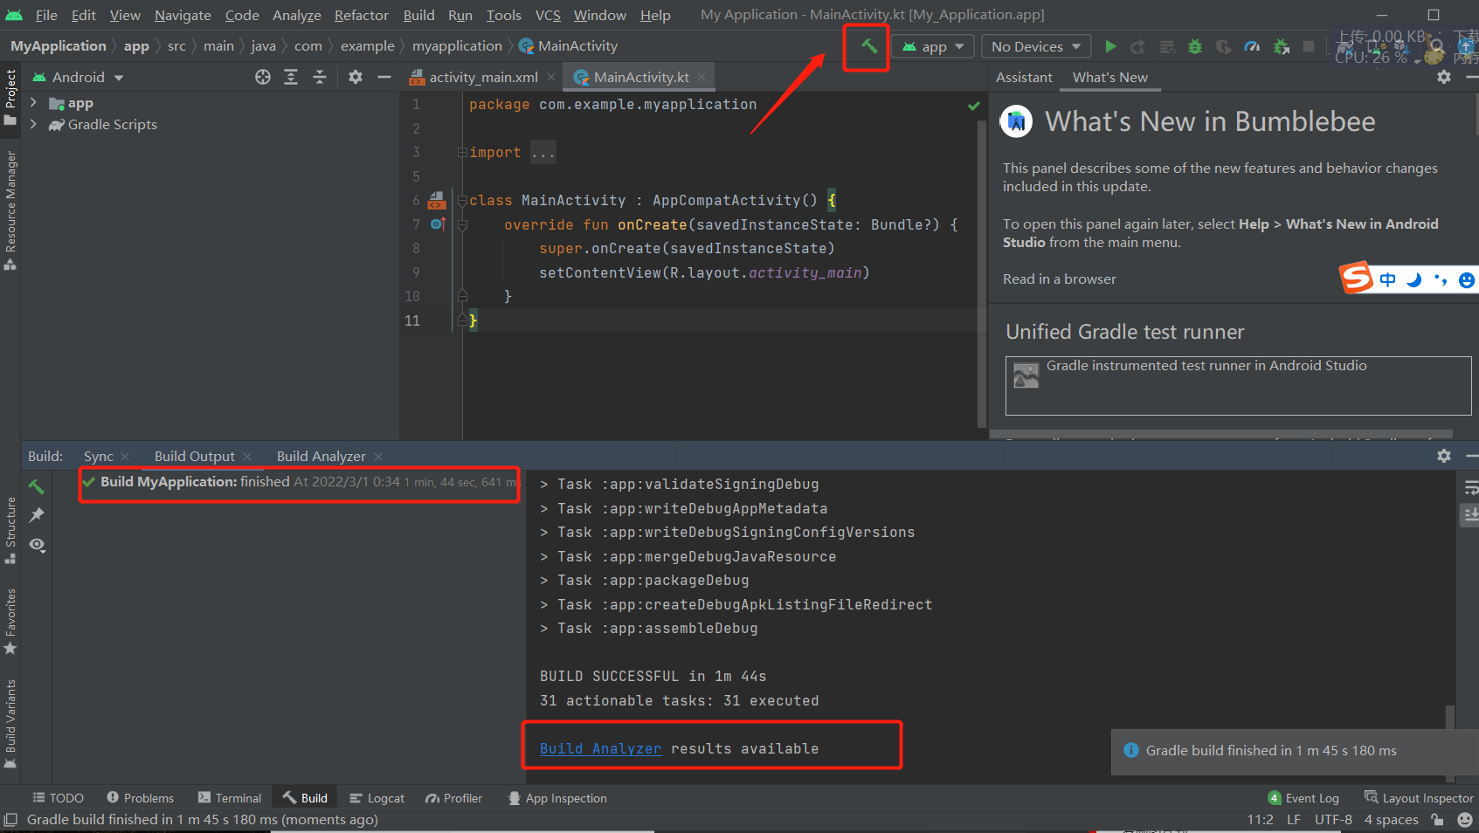
Task: Open the Event Log tool window
Action: pos(1303,798)
